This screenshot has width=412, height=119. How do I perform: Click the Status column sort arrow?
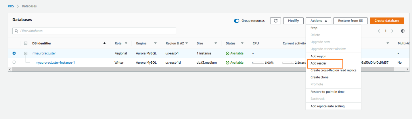tap(242, 43)
